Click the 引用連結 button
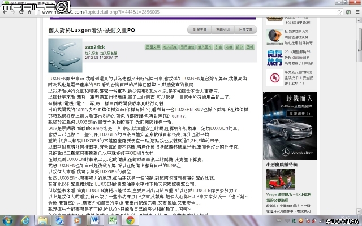The width and height of the screenshot is (362, 226). click(x=187, y=47)
